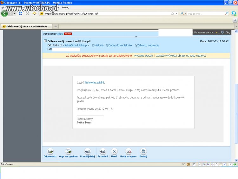
Task: Click the Odpowiedz reply icon
Action: coord(50,151)
